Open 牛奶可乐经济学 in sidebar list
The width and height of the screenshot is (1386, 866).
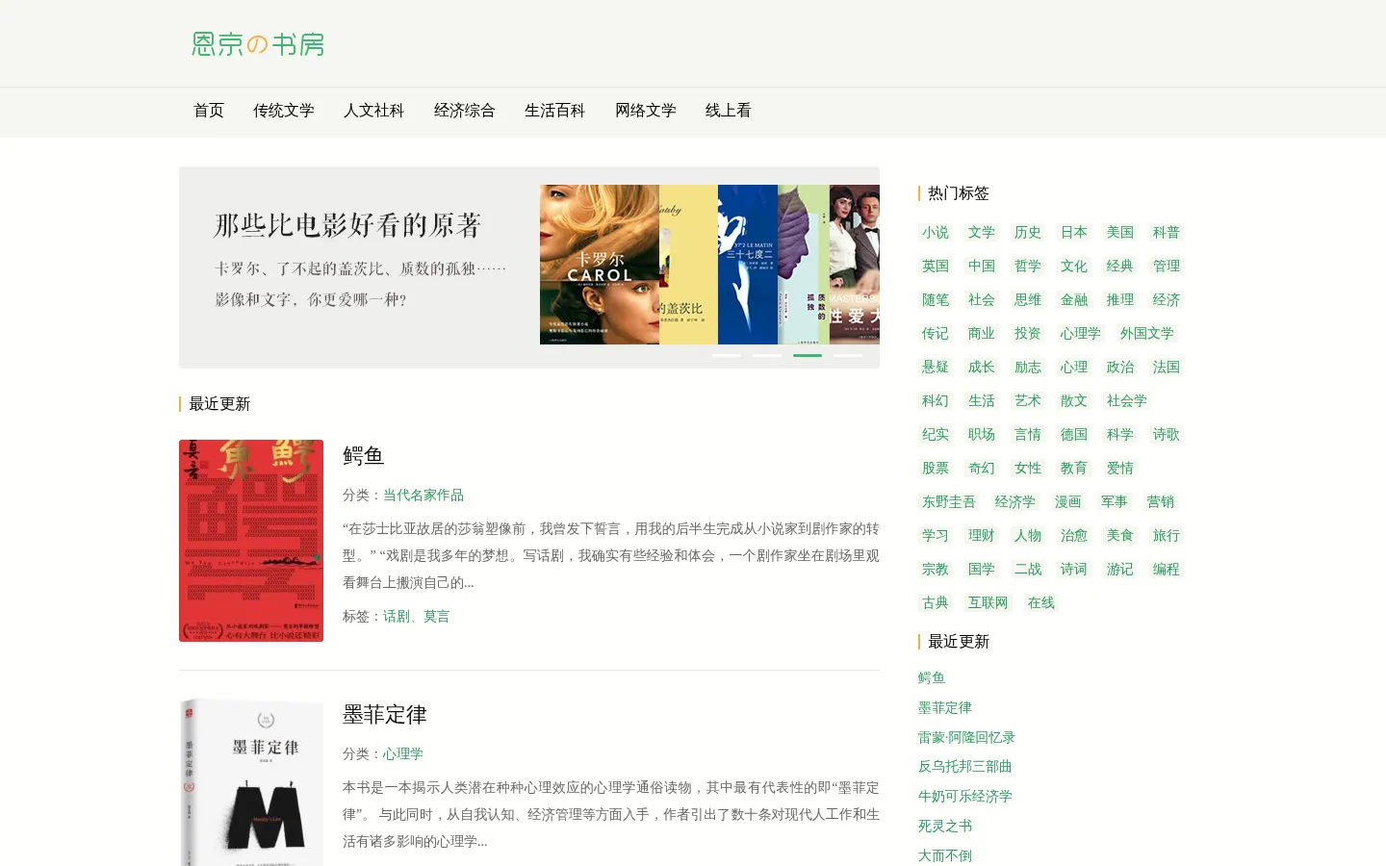[x=965, y=796]
